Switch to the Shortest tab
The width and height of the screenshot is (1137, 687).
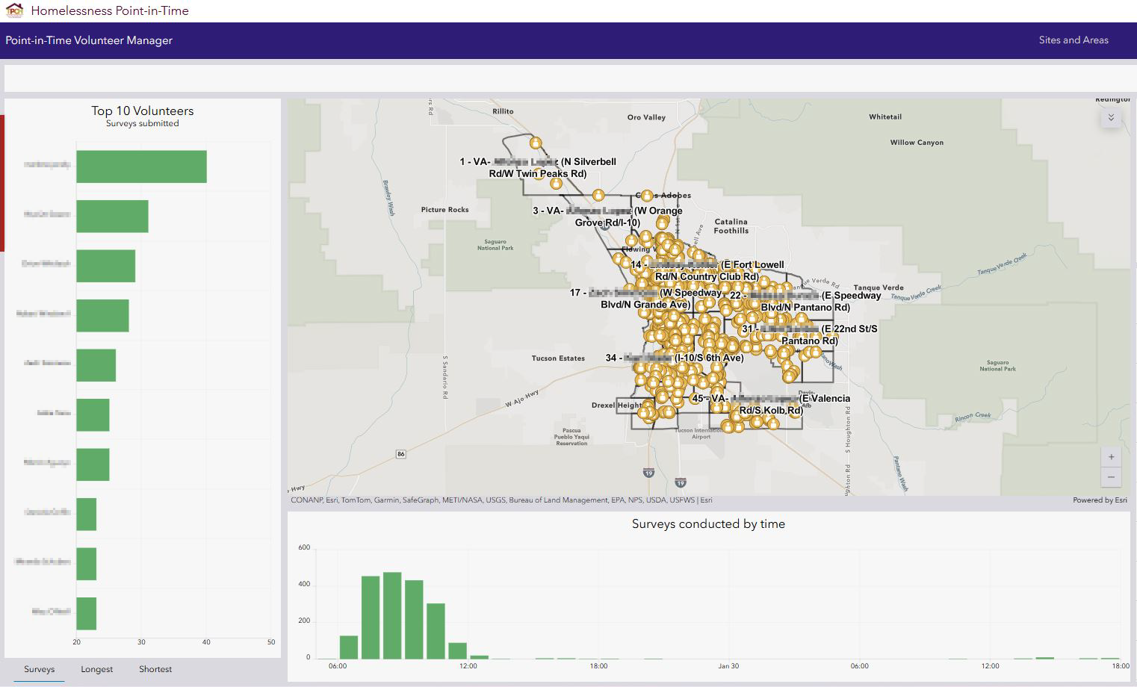[155, 669]
